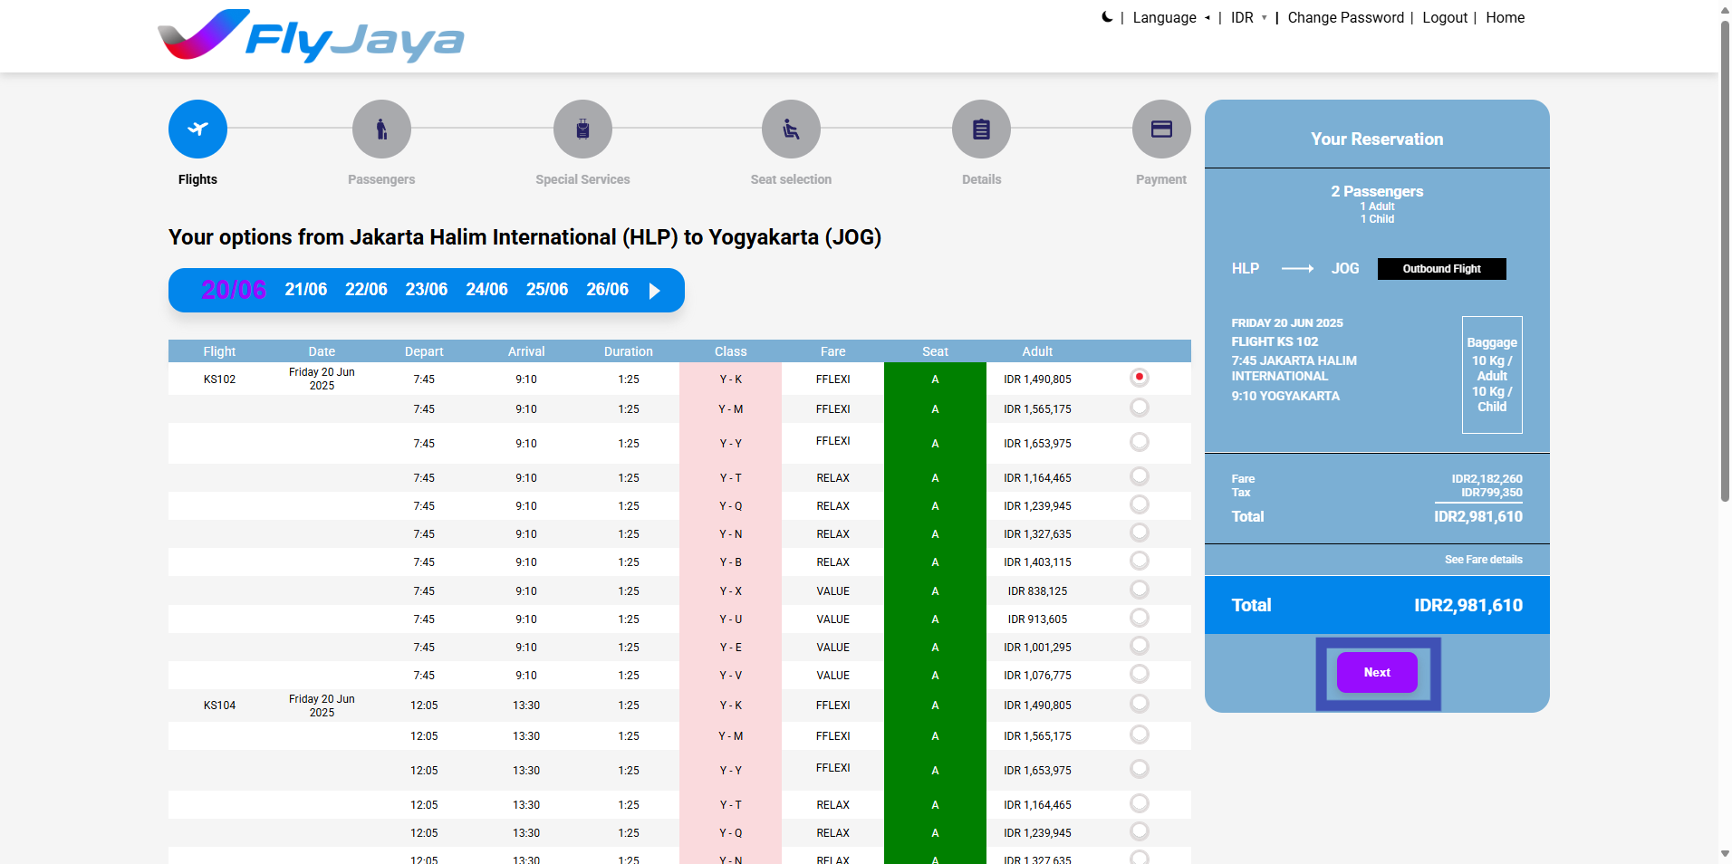Click the Outbound Flight label
The image size is (1732, 864).
[x=1441, y=269]
